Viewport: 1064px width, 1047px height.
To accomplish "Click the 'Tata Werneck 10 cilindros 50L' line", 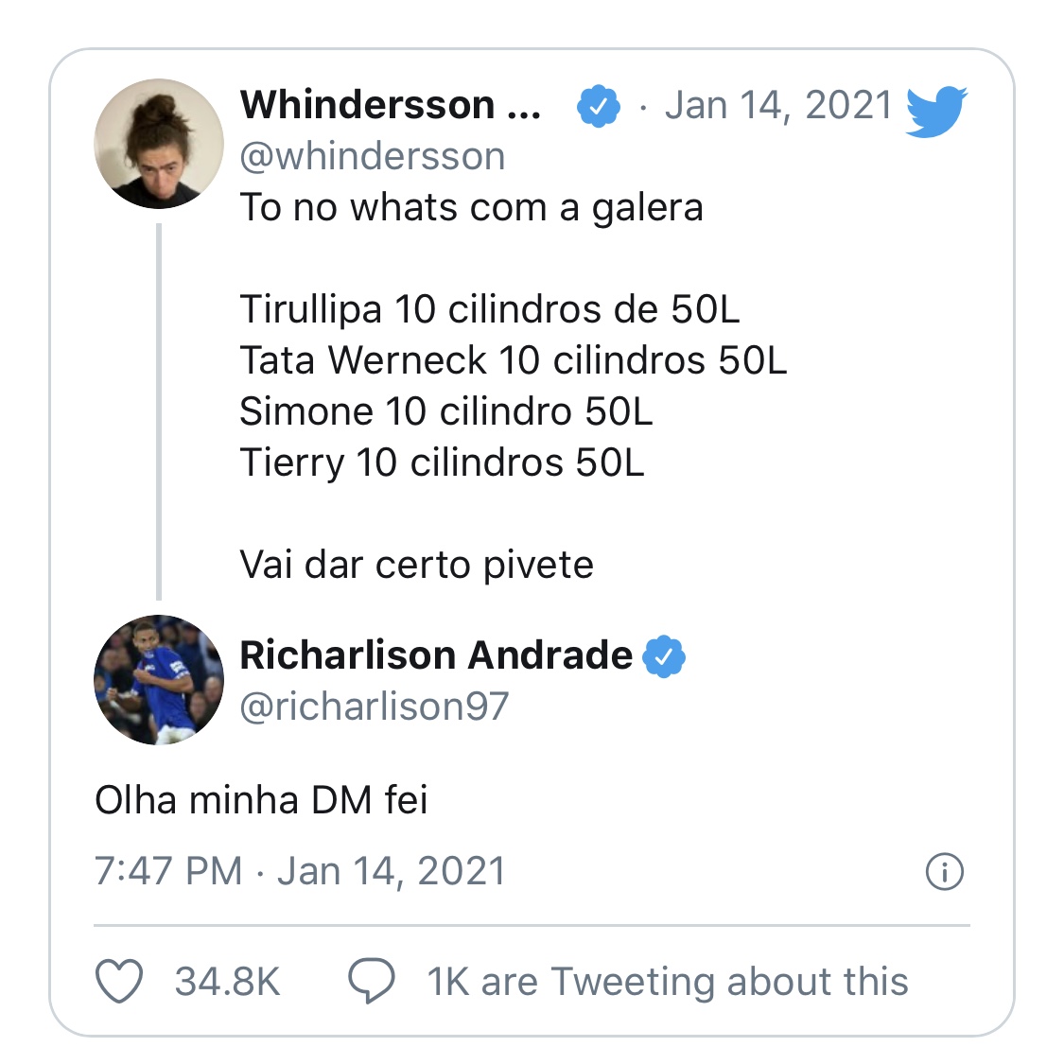I will [x=513, y=360].
